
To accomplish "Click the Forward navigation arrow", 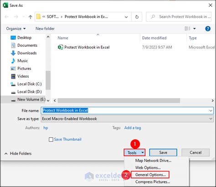I will click(16, 17).
